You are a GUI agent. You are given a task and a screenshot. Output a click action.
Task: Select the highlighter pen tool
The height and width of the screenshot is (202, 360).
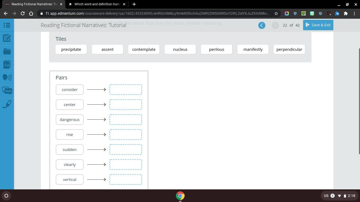7,104
